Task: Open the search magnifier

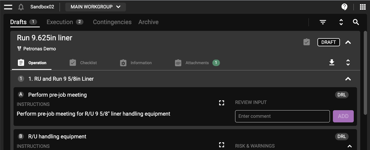Action: point(356,22)
